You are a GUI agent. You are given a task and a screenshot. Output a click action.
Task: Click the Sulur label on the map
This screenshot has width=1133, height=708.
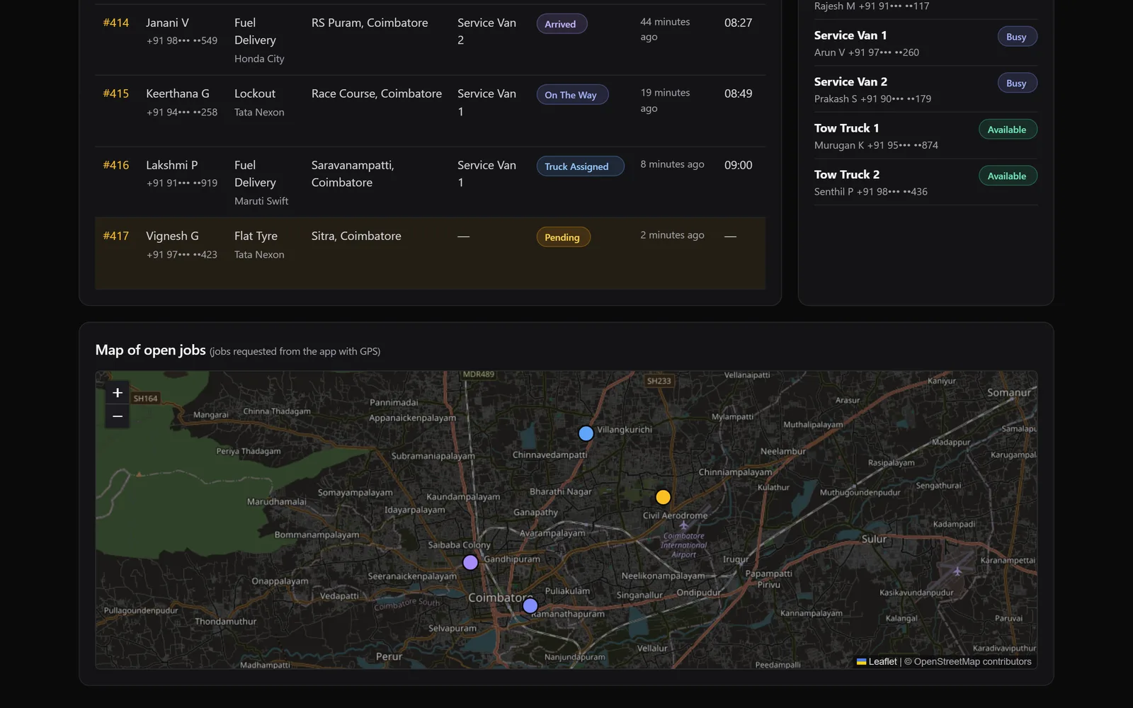(874, 539)
